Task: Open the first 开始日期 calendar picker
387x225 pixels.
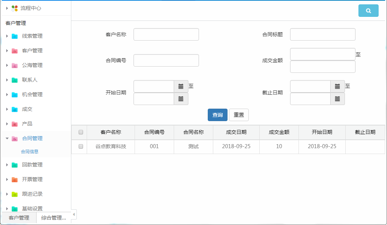Action: coord(181,86)
